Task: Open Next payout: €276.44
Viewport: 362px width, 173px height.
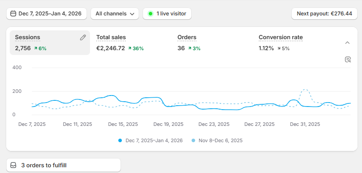Action: click(x=324, y=14)
